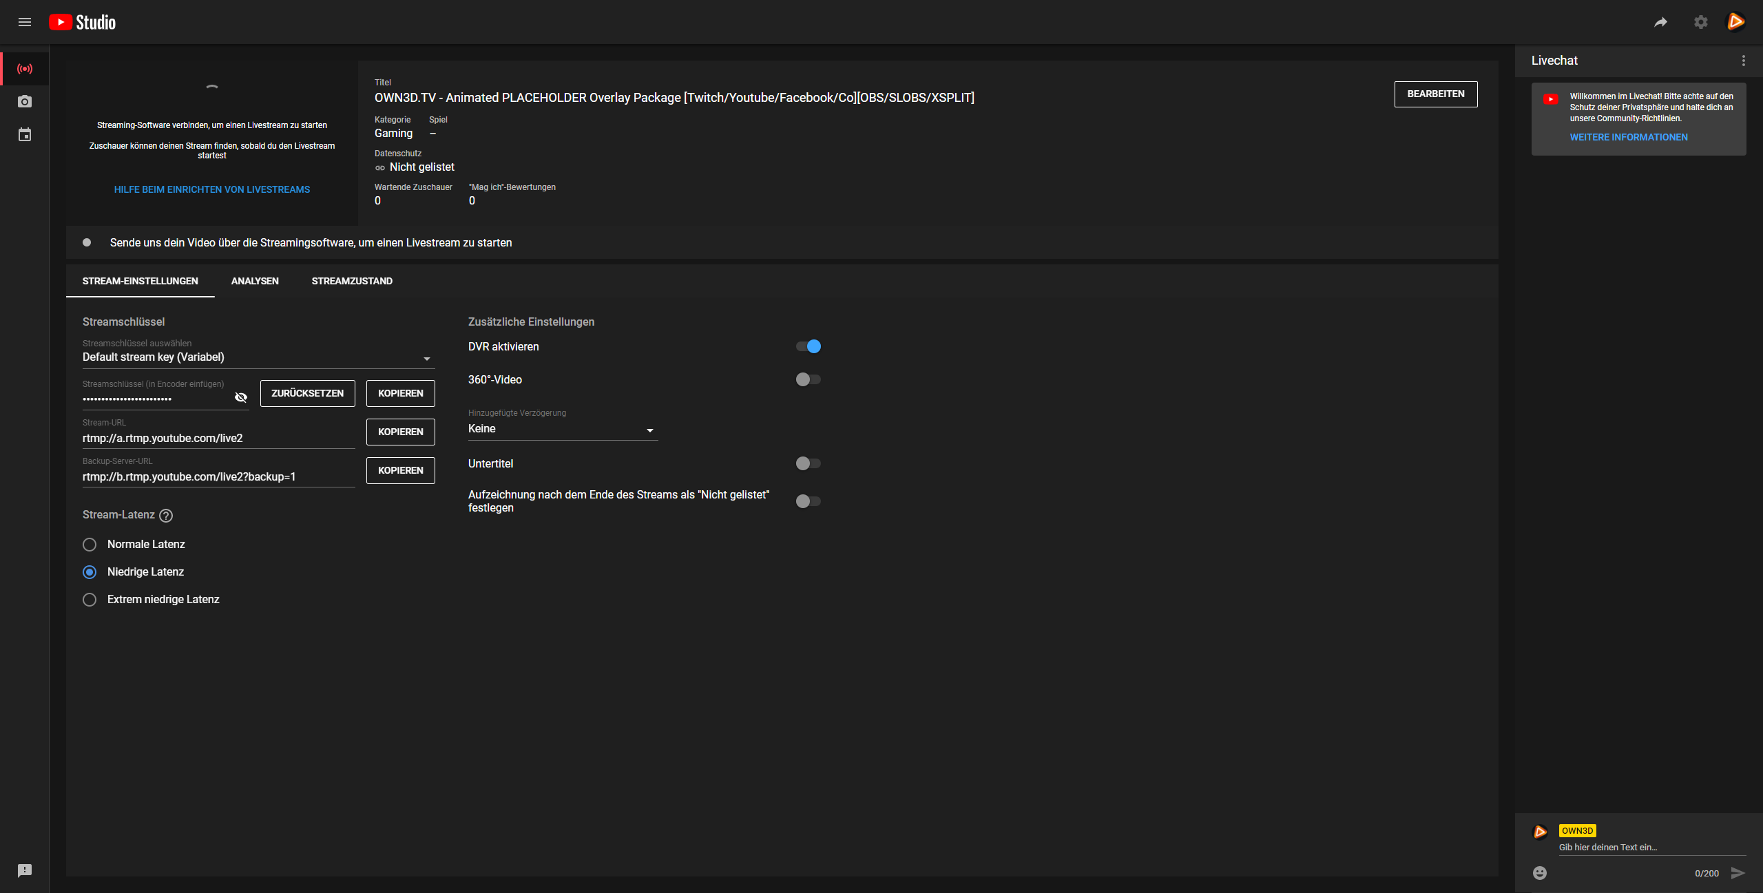Click the Stream live icon in sidebar

pyautogui.click(x=25, y=69)
